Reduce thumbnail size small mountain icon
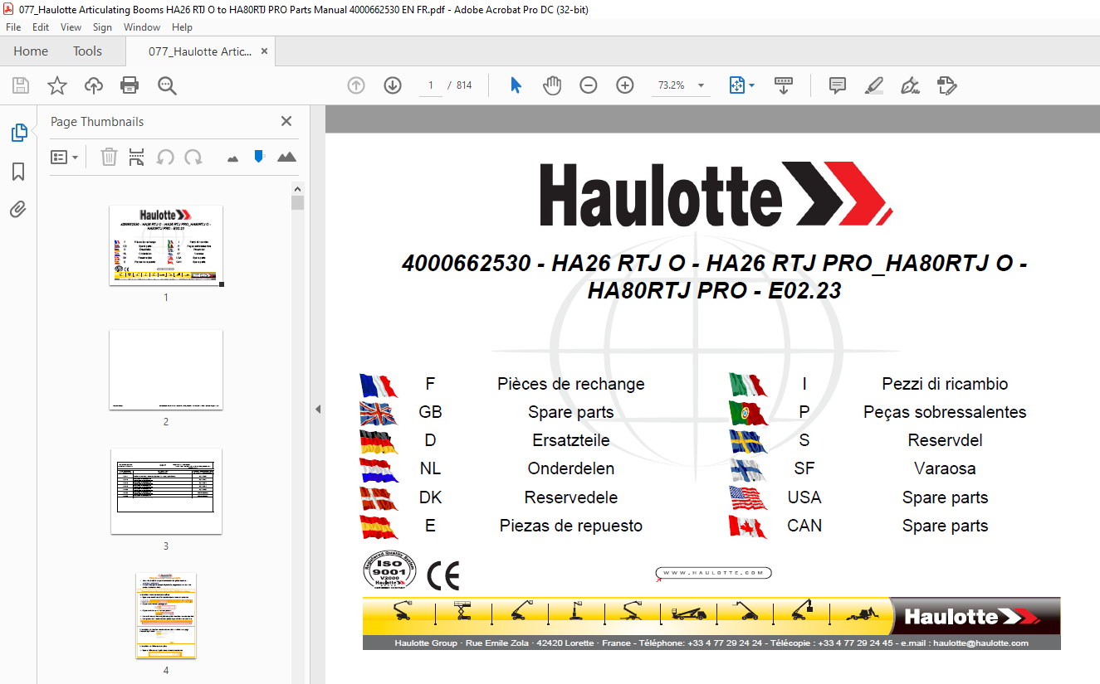Viewport: 1100px width, 684px height. point(232,158)
